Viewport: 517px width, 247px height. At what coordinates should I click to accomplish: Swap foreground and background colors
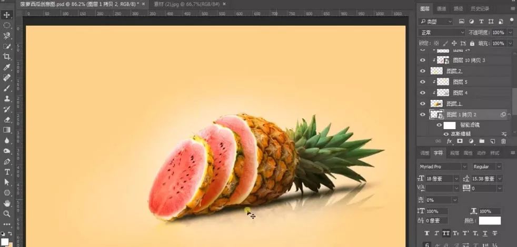[10, 233]
